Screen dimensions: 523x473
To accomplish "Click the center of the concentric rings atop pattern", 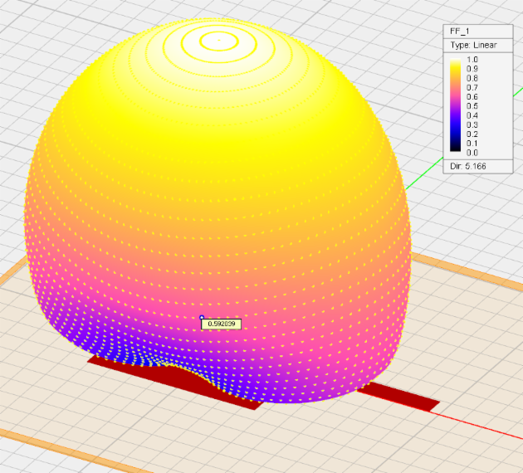I will pos(218,38).
